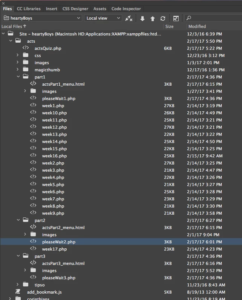Click the pleaseWait2.php file icon
Screen dimensions: 242x300
pos(33,241)
